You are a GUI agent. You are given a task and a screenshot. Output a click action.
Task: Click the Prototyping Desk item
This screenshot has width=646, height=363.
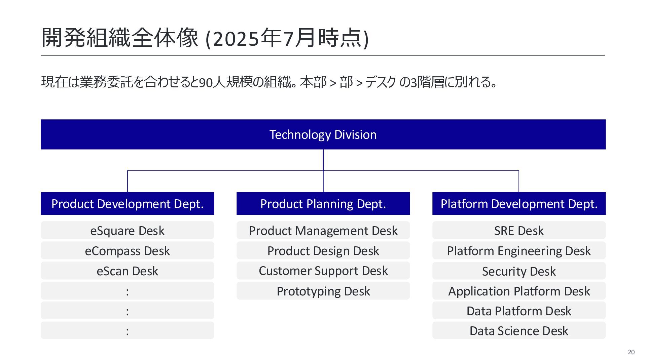click(x=323, y=291)
